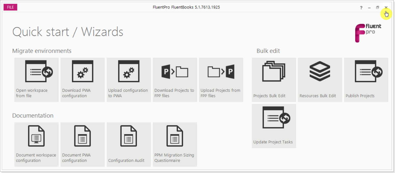Open the Document workspace configuration tile
The height and width of the screenshot is (173, 395).
36,144
